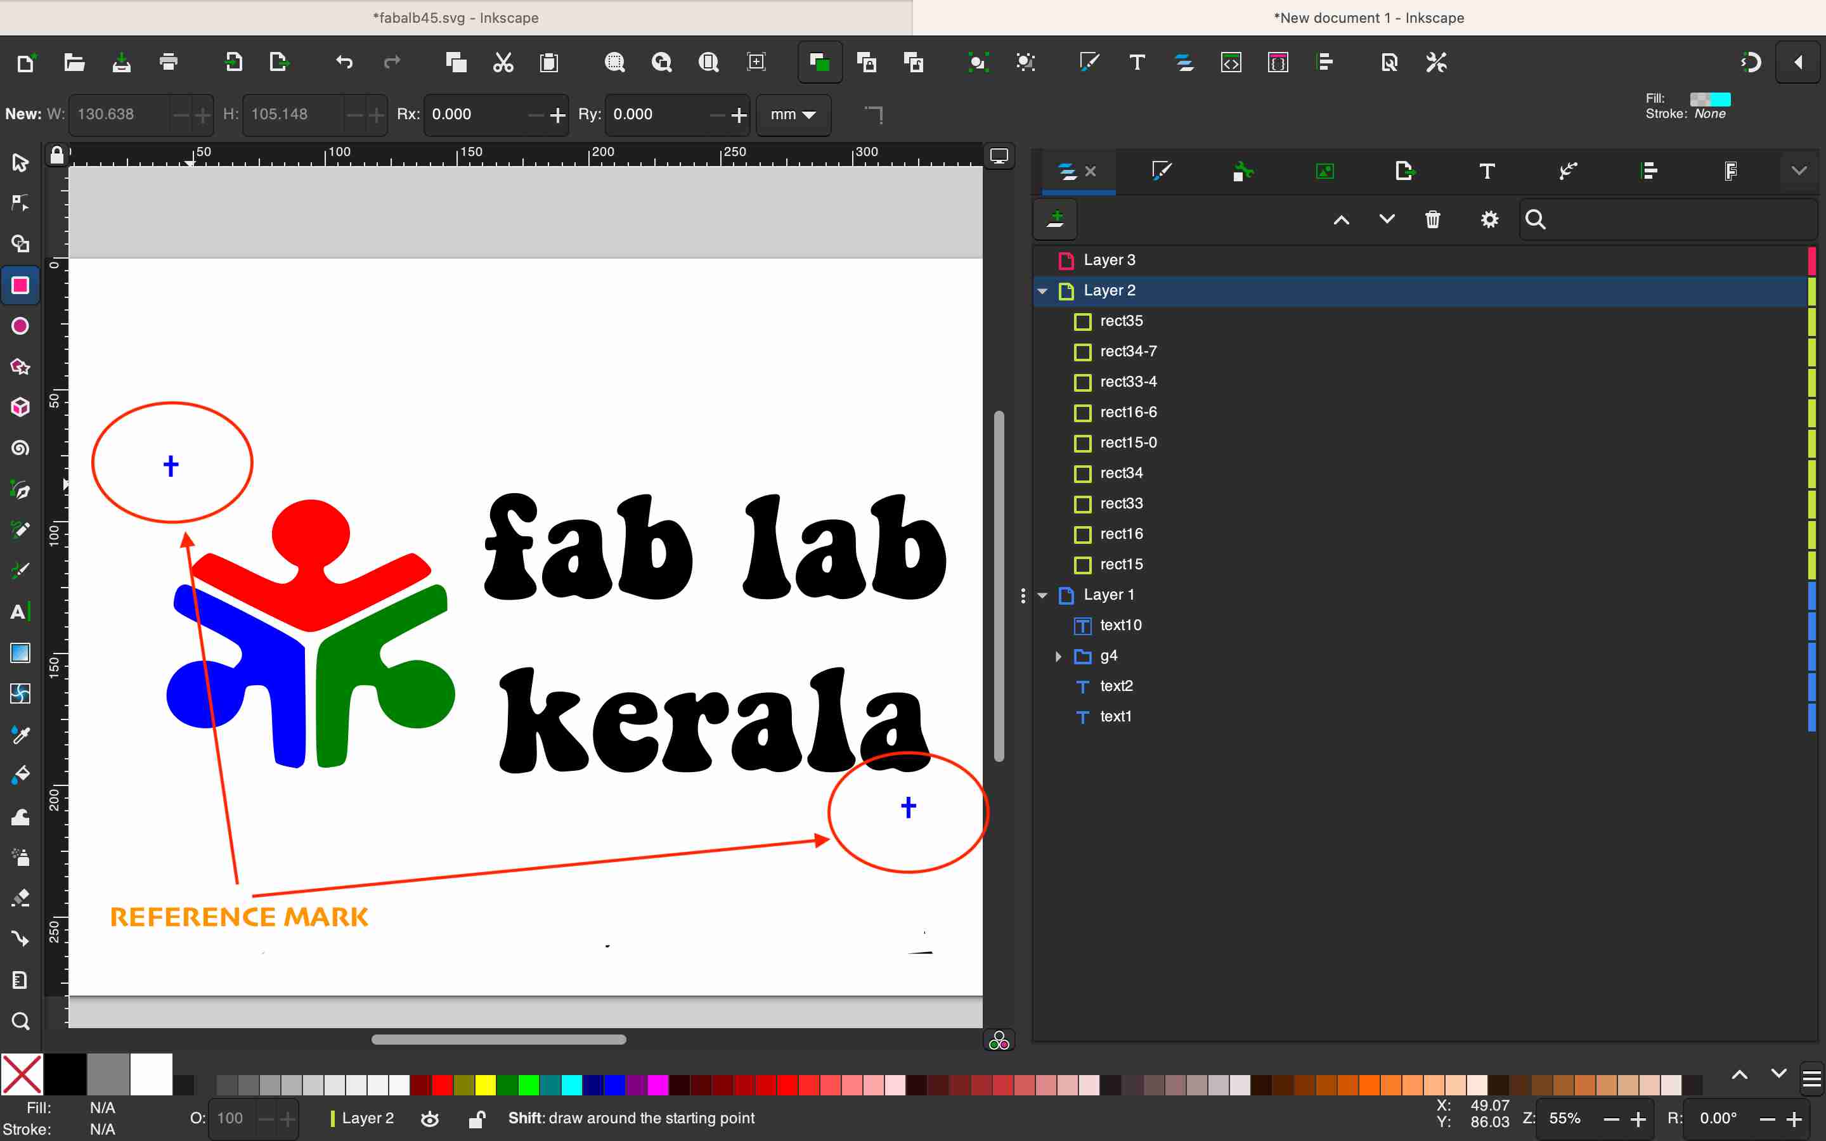Screen dimensions: 1826x1141
Task: Click the magenta palette swatch
Action: click(x=658, y=1085)
